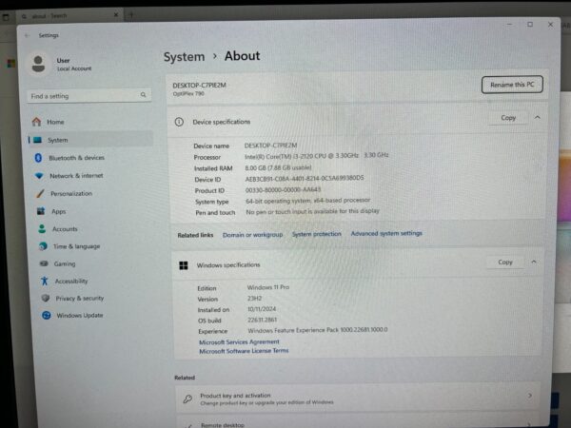The width and height of the screenshot is (571, 428).
Task: Click the header computer name DESKTOP-C7PIE2M
Action: [x=199, y=86]
